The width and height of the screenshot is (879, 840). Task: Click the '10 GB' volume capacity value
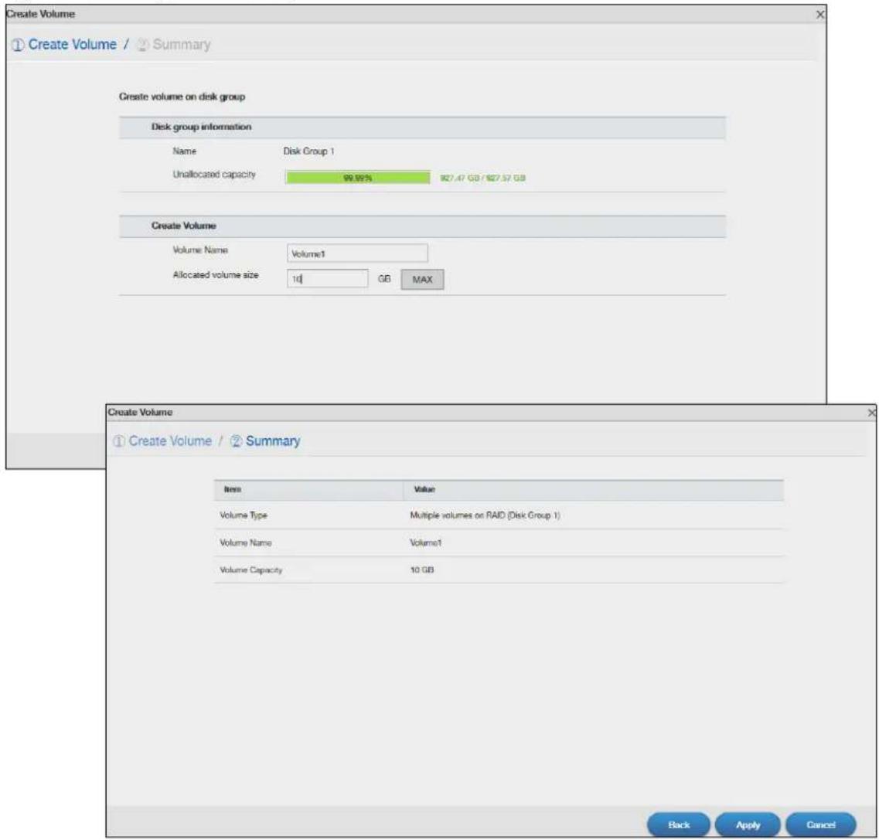[422, 570]
